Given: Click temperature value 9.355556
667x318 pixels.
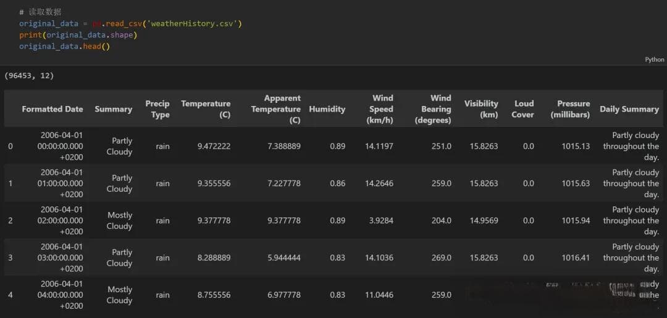Looking at the screenshot, I should coord(214,184).
